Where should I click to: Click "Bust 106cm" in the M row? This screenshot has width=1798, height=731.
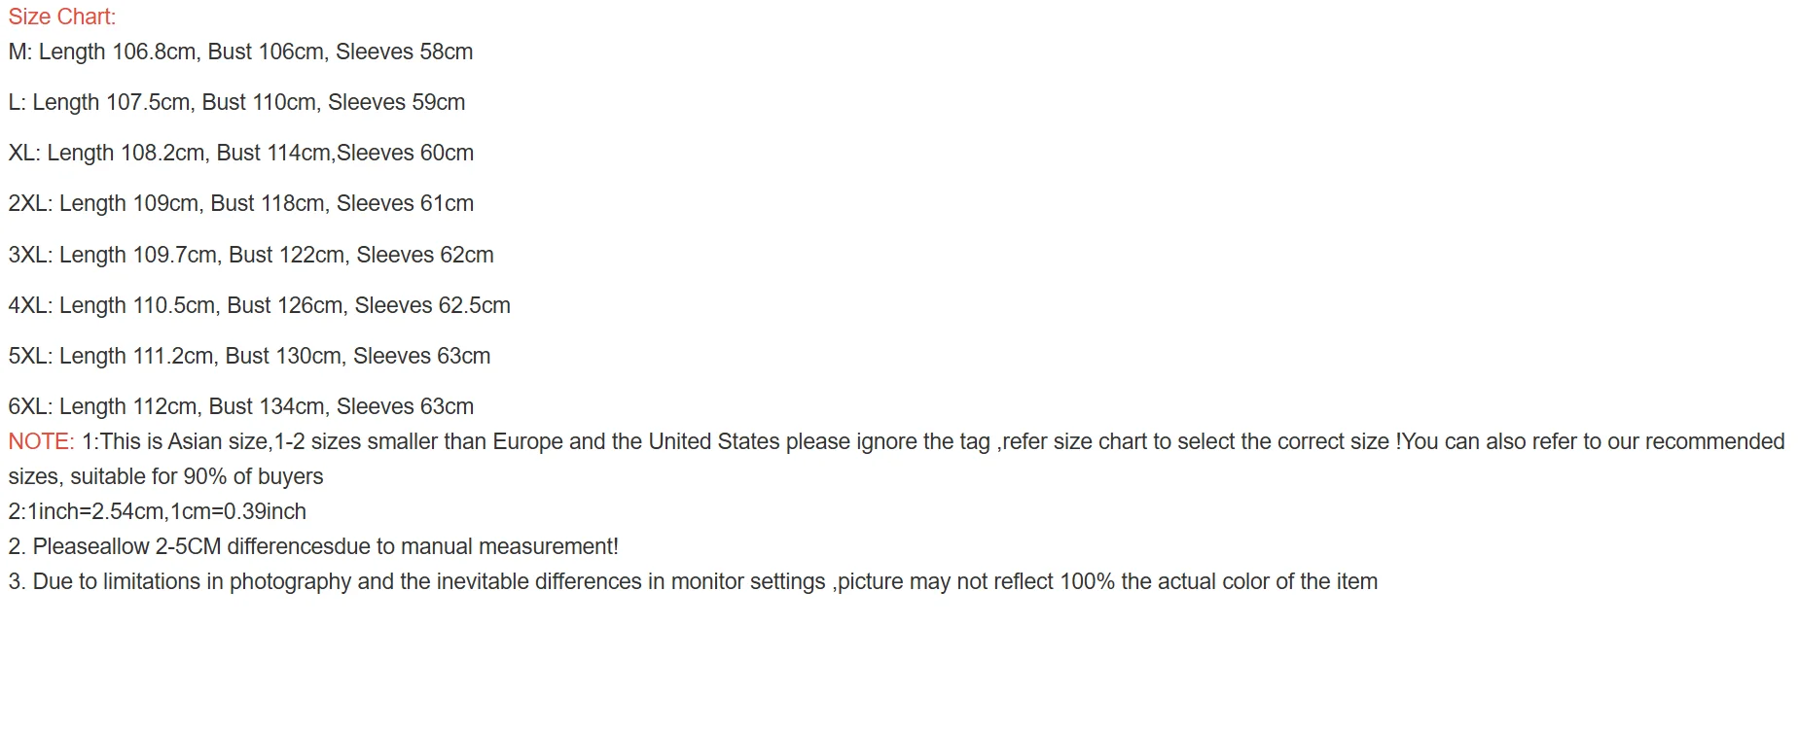click(x=266, y=52)
